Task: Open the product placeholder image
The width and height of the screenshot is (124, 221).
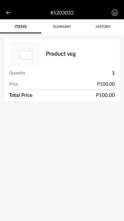Action: click(x=25, y=54)
